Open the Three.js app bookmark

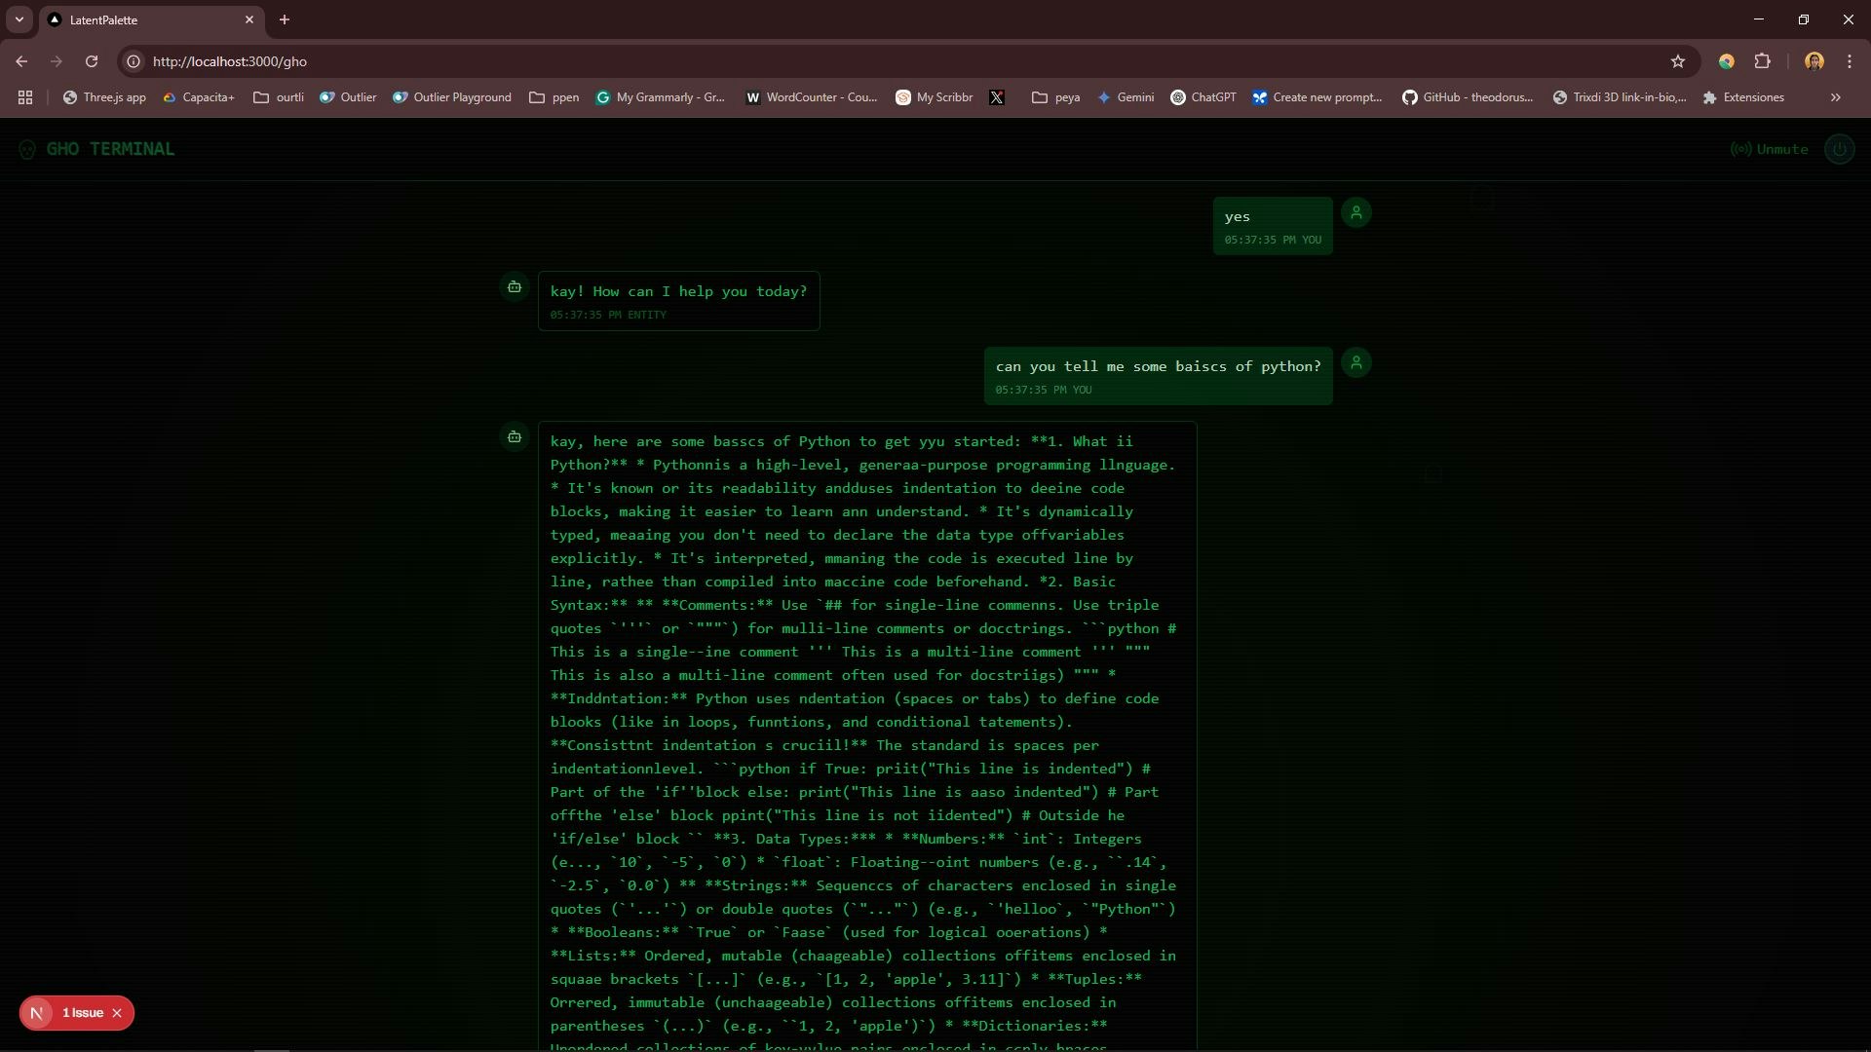(x=104, y=97)
